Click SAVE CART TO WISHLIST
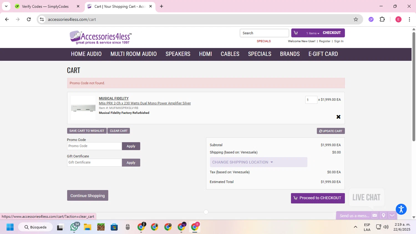 87,131
